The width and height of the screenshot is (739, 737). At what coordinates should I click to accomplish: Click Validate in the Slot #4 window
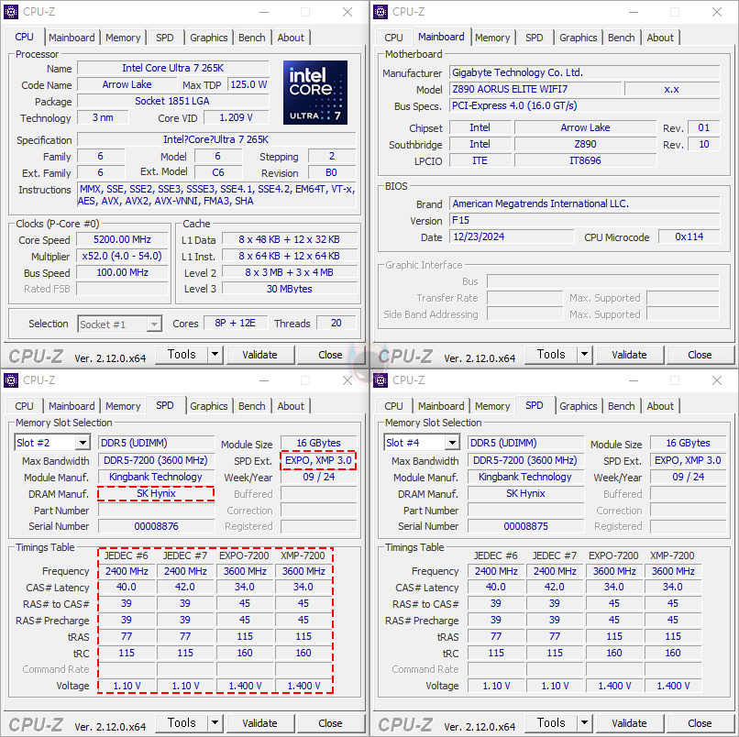(x=629, y=723)
